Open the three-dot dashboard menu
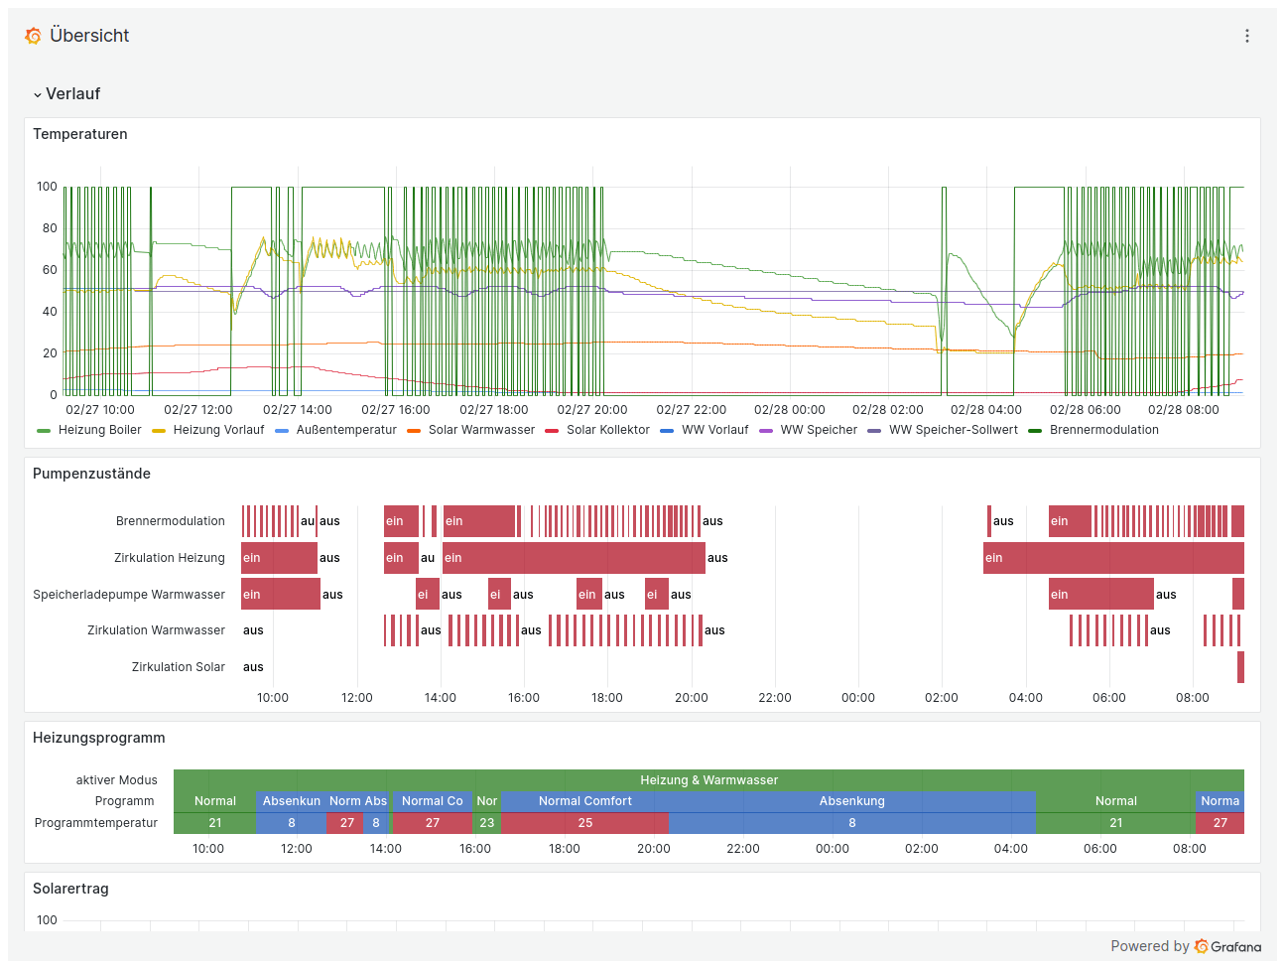Screen dimensions: 1285x969 1246,36
